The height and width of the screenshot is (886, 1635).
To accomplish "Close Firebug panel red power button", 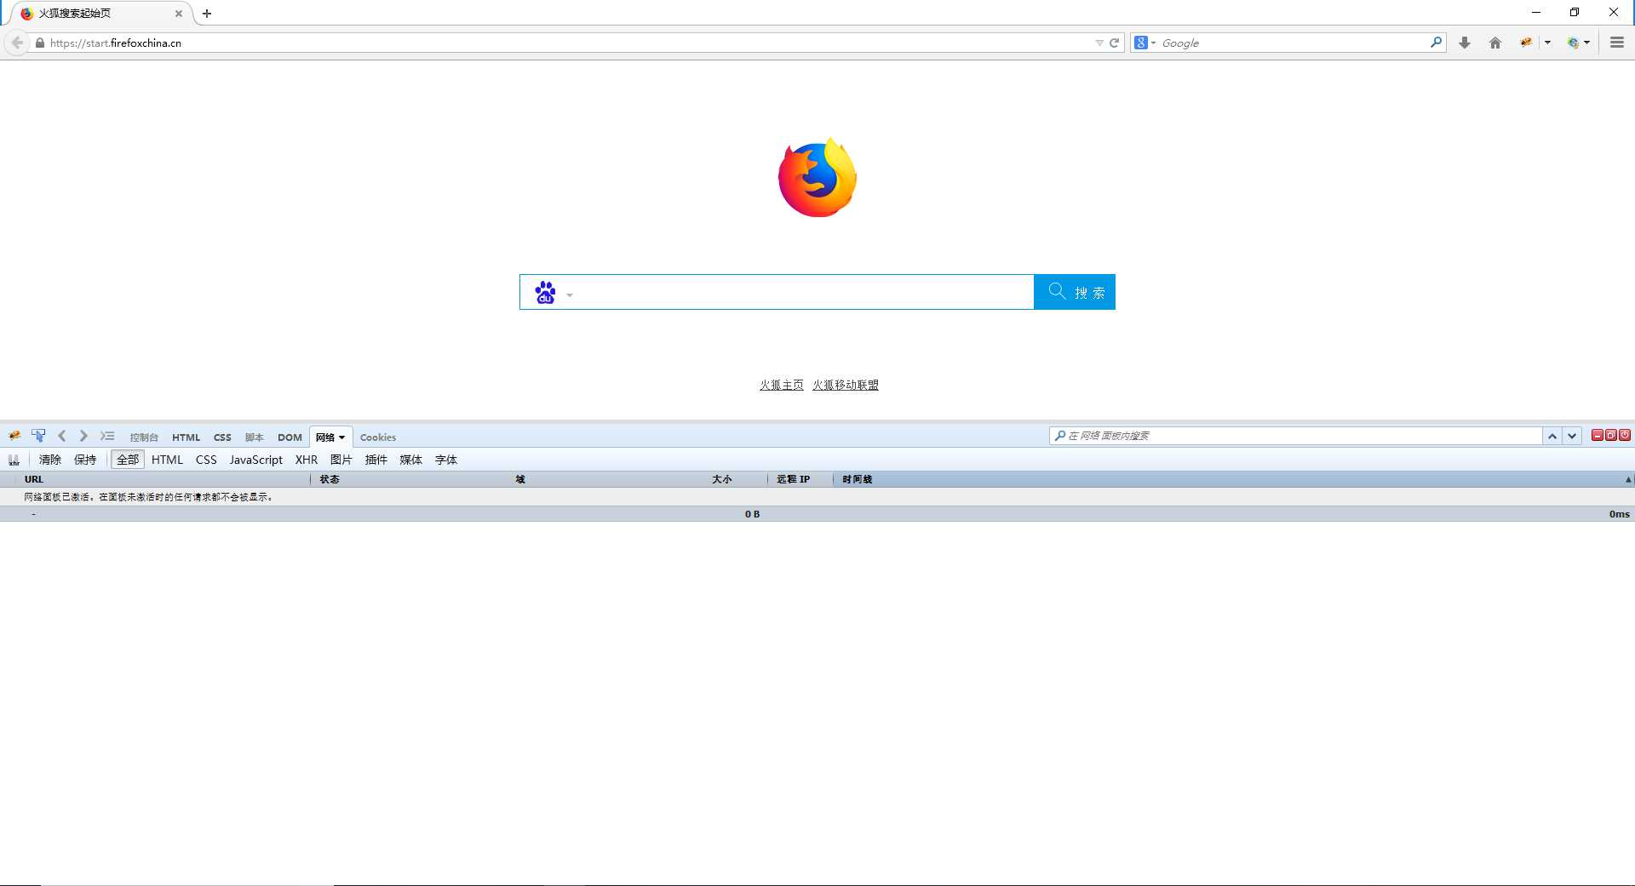I will point(1625,435).
